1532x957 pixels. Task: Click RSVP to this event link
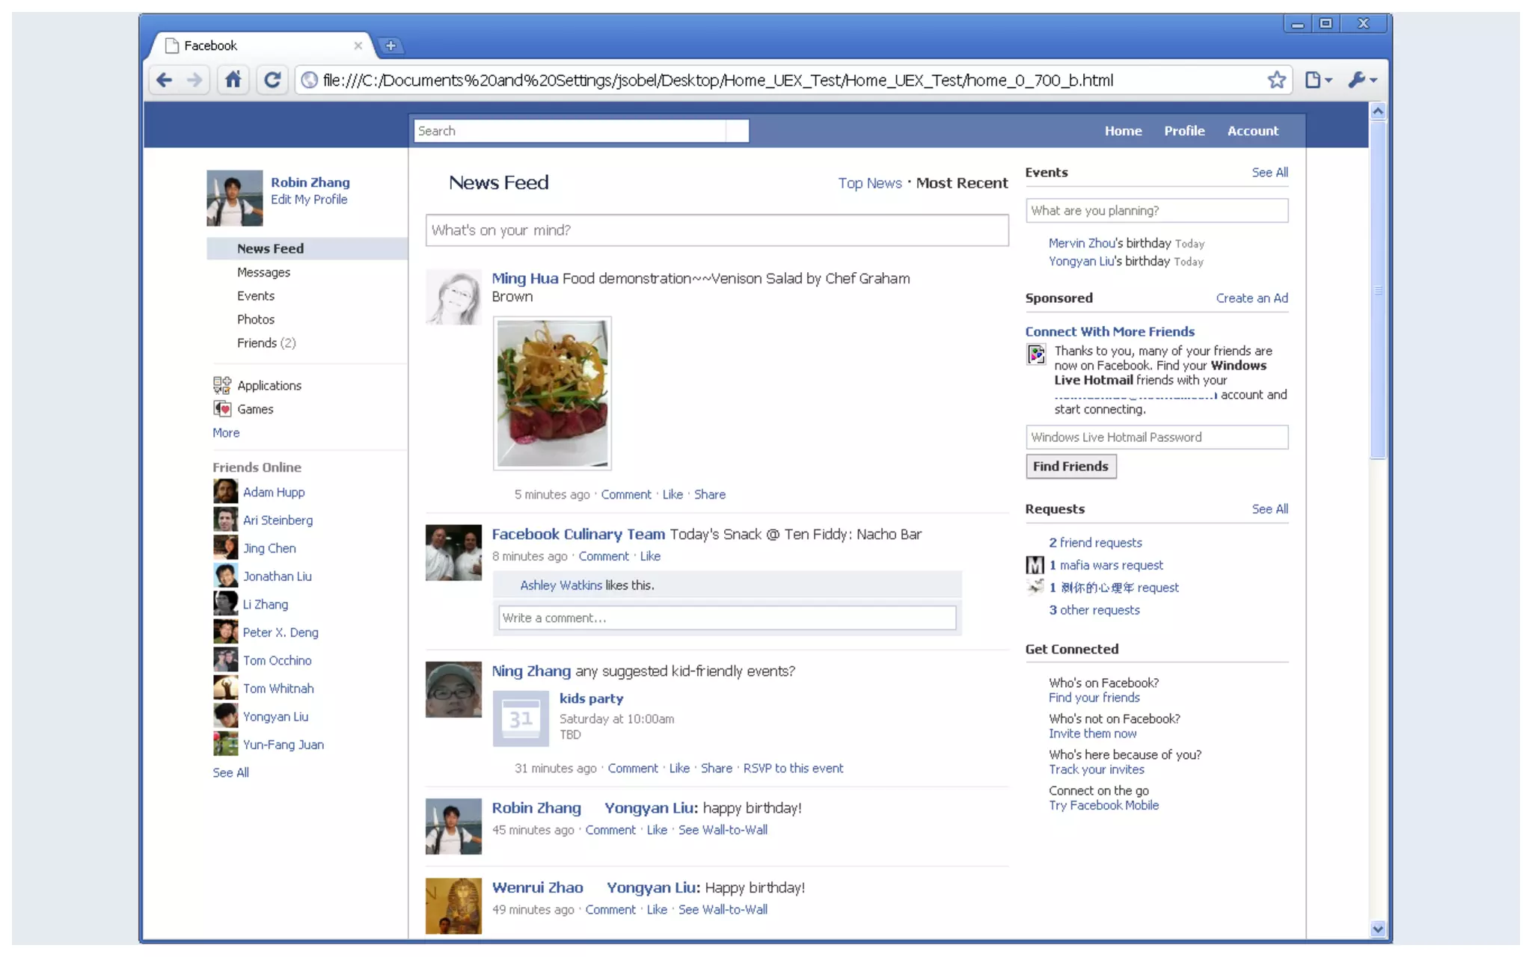(793, 769)
